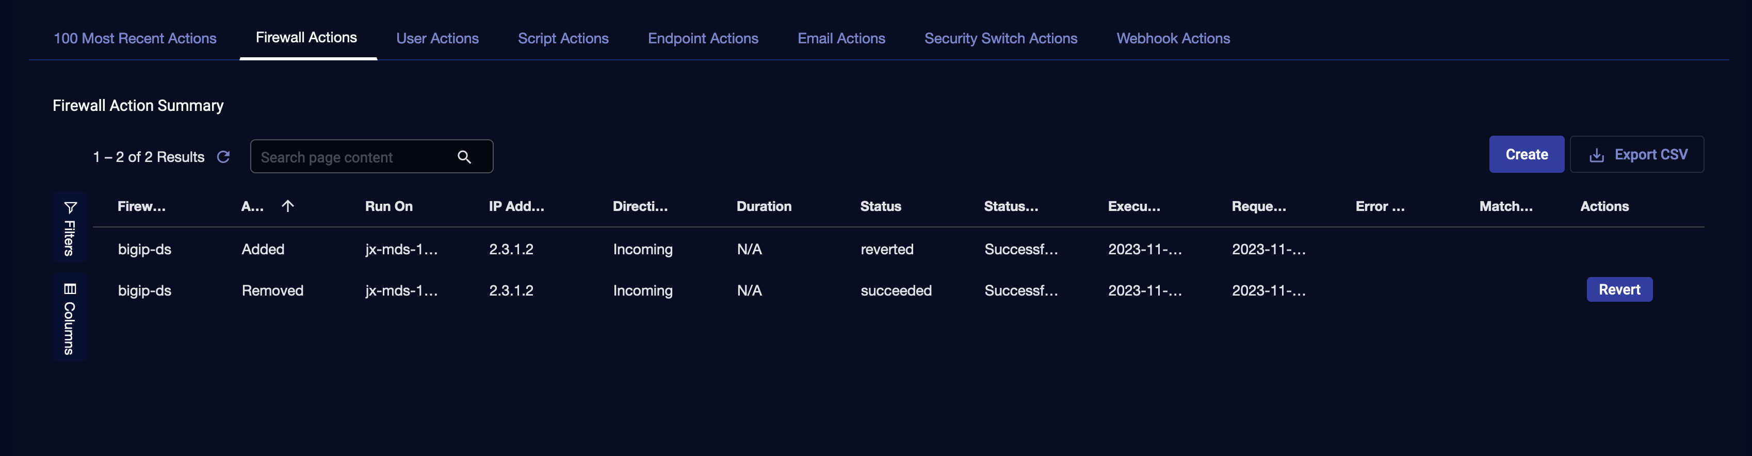
Task: Revert the Removed firewall action
Action: click(1619, 289)
